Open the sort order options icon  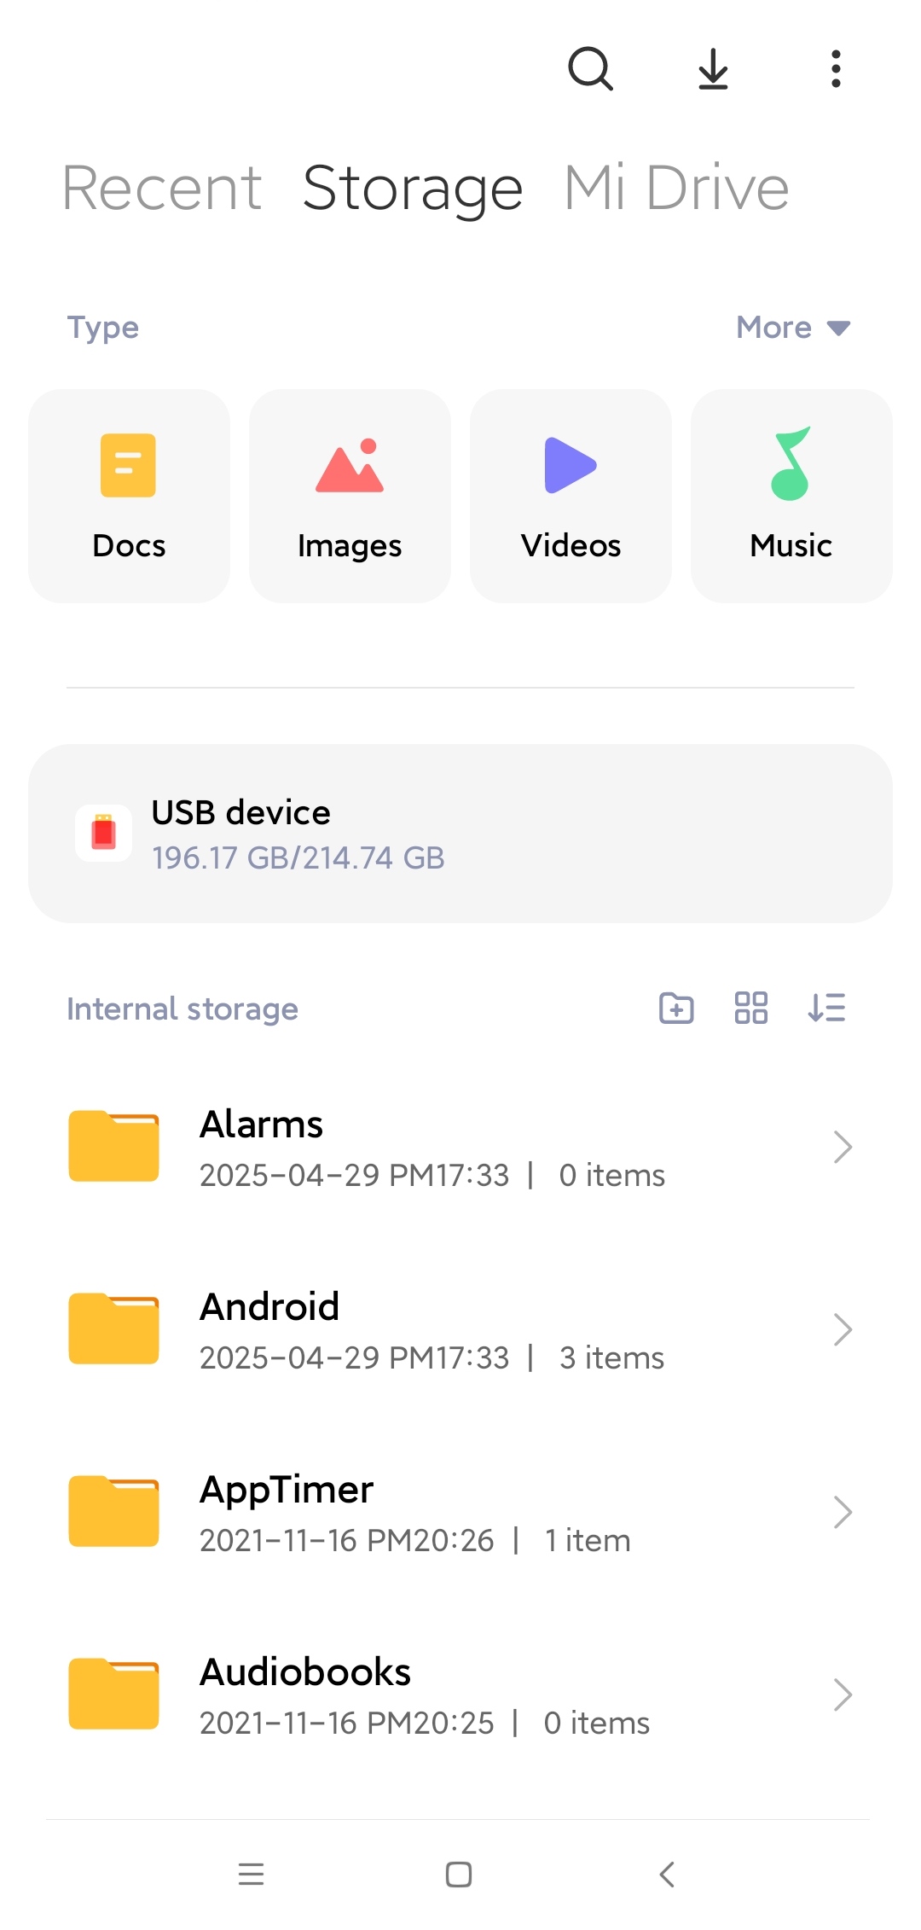(826, 1008)
